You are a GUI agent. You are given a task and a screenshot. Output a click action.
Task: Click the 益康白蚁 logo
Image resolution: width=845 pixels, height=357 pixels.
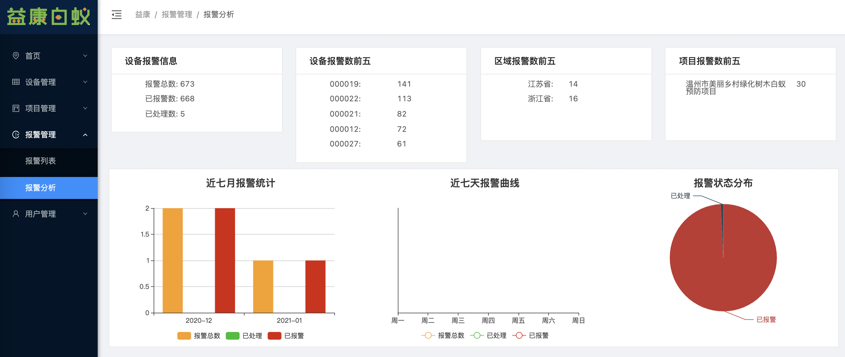coord(49,16)
